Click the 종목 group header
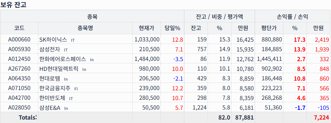 pyautogui.click(x=92, y=16)
